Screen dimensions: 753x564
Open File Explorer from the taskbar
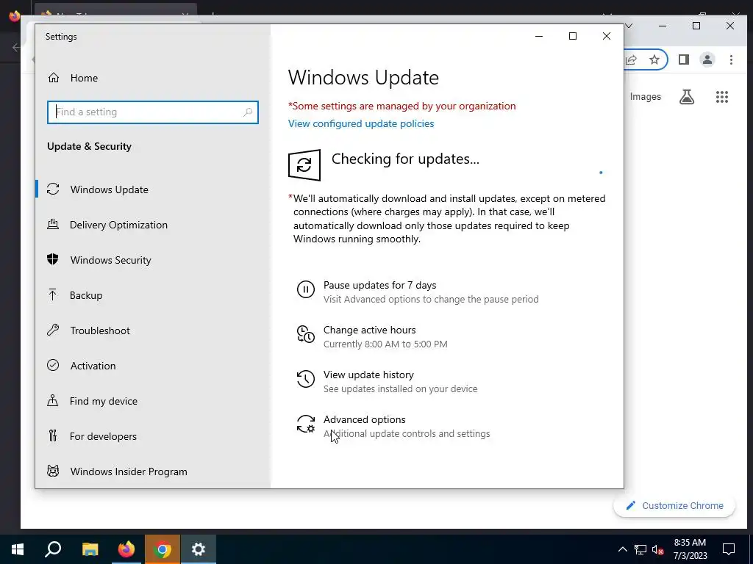click(90, 549)
